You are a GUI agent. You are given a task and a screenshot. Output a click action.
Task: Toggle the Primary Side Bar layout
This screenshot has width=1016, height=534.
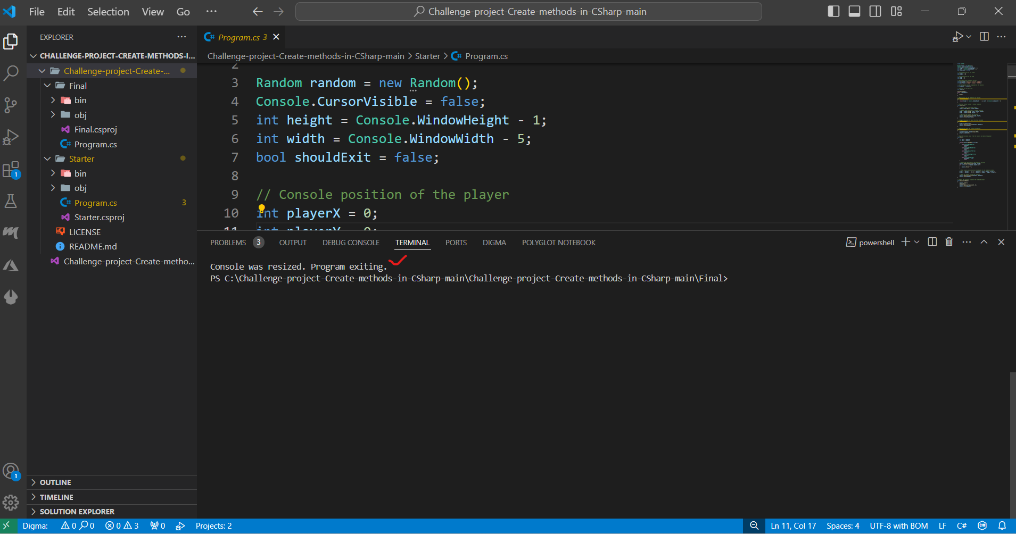coord(833,11)
